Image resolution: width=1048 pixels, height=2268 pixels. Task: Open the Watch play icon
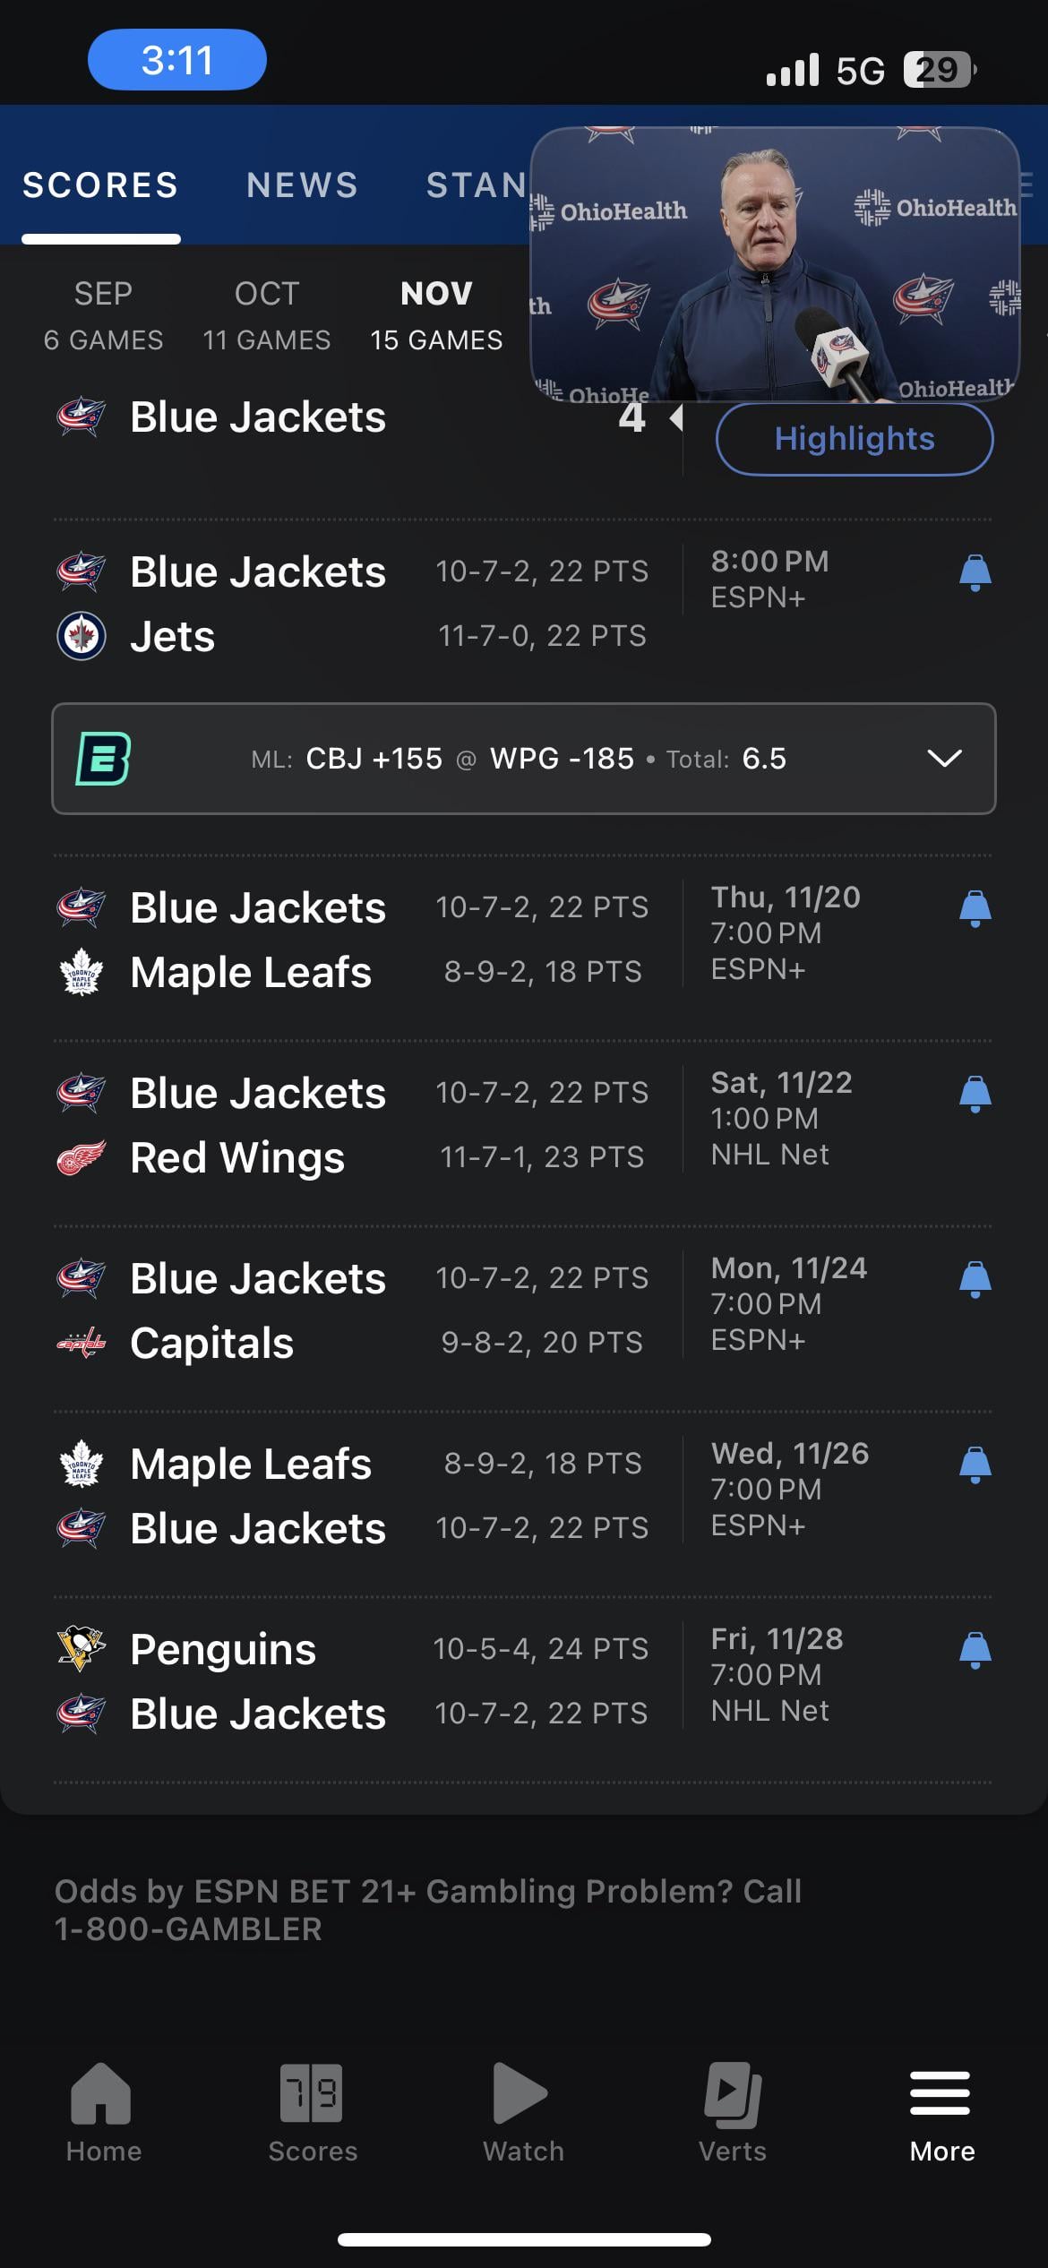pyautogui.click(x=522, y=2094)
